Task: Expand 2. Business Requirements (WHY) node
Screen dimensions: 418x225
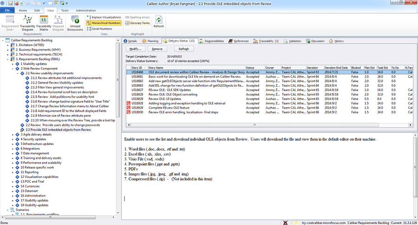Action: (8, 50)
